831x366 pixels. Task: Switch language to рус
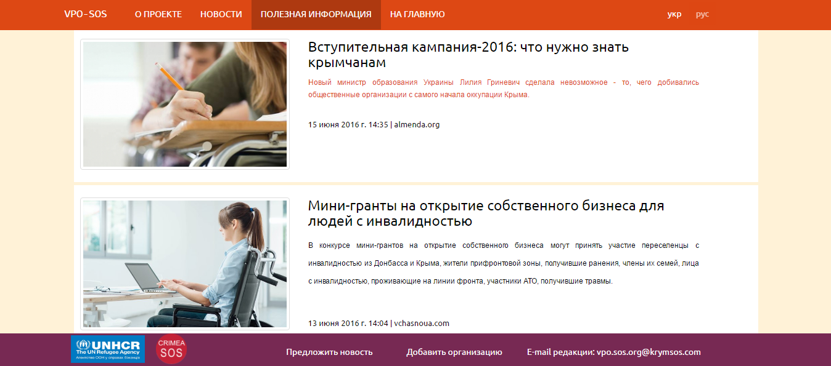(702, 14)
